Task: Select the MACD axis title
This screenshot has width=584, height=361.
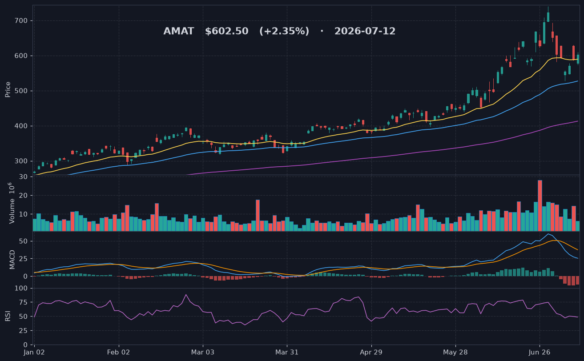Action: click(12, 259)
